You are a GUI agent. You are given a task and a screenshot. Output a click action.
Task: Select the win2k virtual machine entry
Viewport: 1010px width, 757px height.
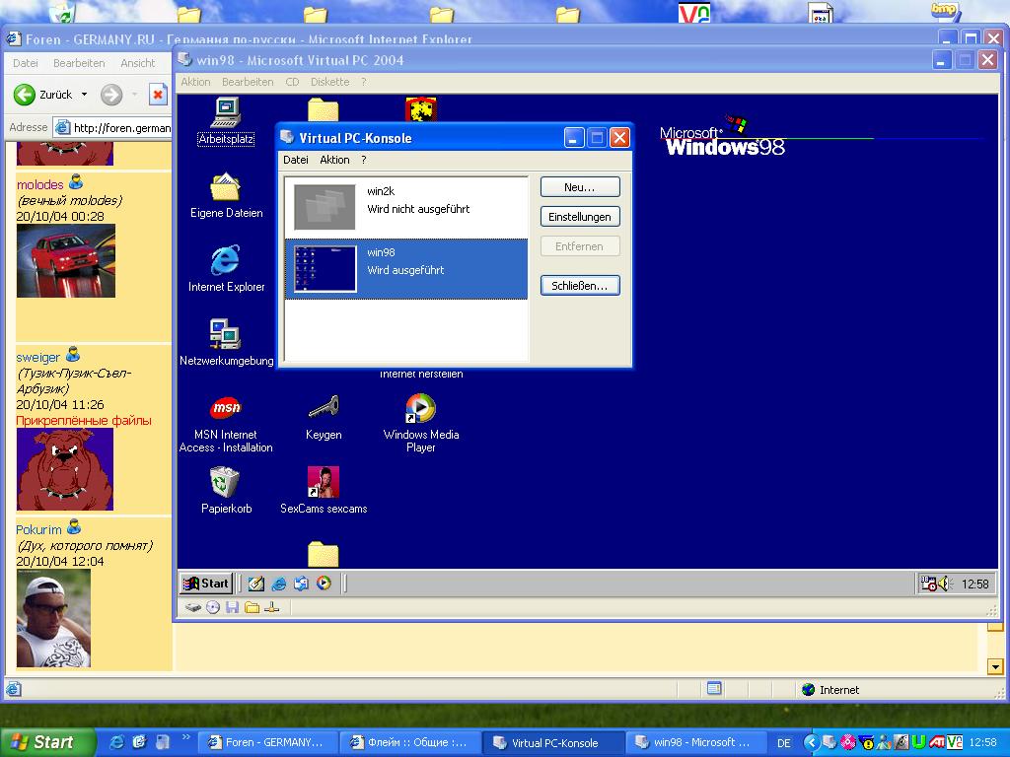405,208
